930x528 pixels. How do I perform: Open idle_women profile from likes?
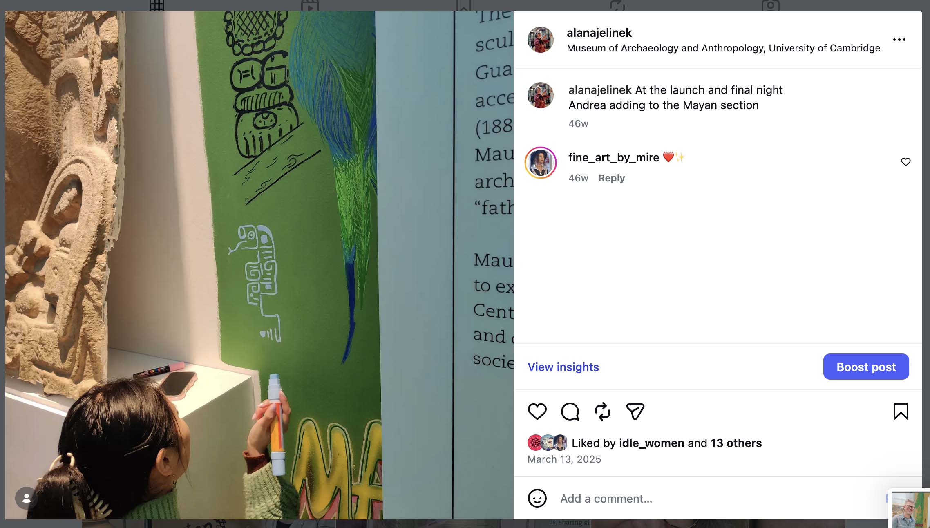point(651,443)
